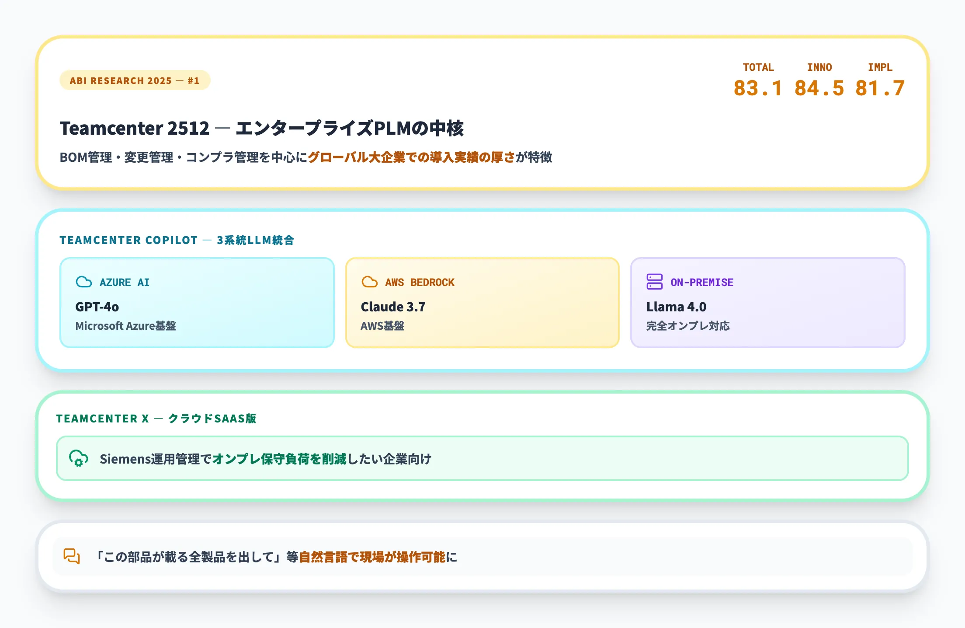The image size is (965, 628).
Task: Click the INNO column label
Action: tap(819, 67)
